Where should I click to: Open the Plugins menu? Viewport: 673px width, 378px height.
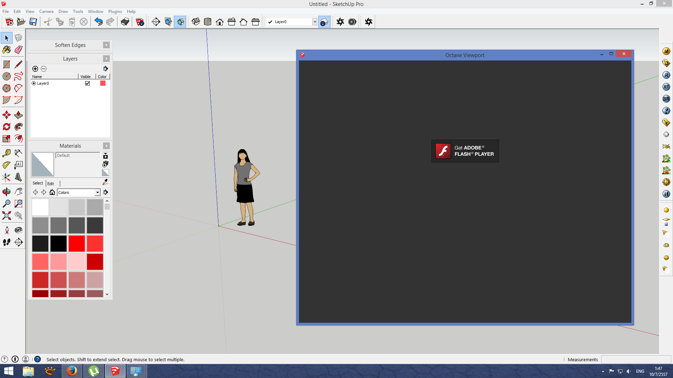tap(115, 12)
